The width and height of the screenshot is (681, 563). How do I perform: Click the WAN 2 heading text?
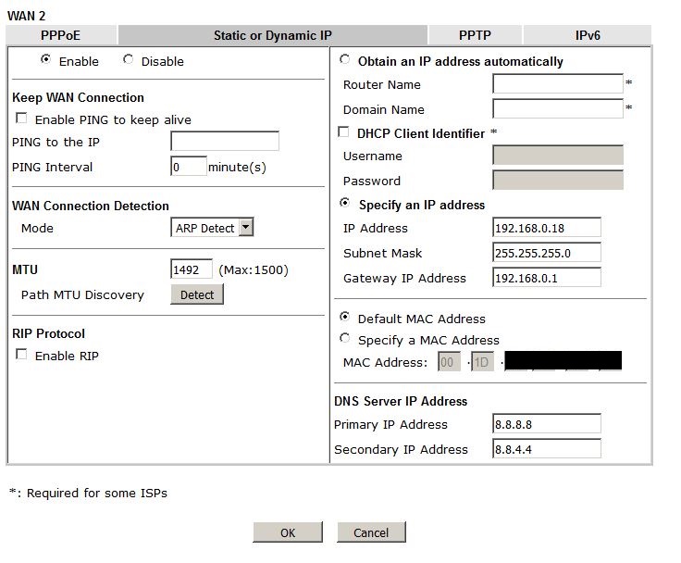(27, 16)
